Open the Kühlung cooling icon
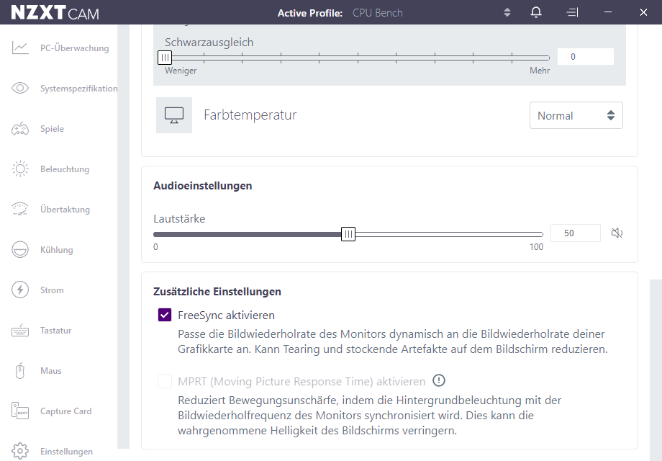662x461 pixels. pos(20,250)
